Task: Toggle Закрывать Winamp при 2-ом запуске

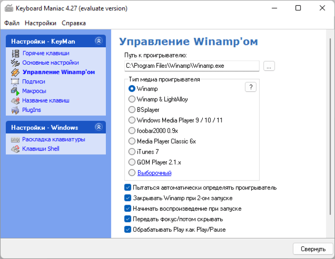Action: pyautogui.click(x=128, y=198)
